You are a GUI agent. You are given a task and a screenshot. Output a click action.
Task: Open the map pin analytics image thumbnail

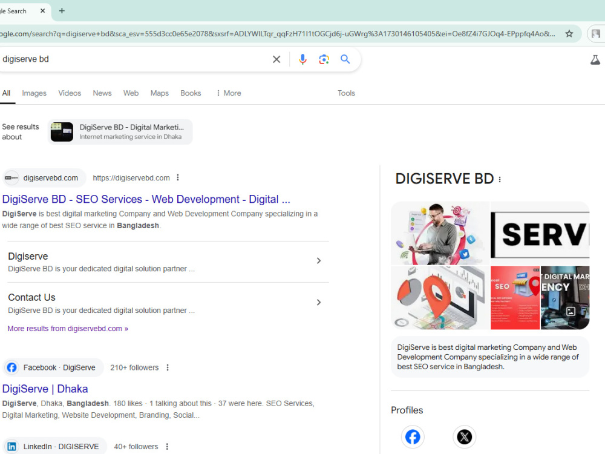440,298
